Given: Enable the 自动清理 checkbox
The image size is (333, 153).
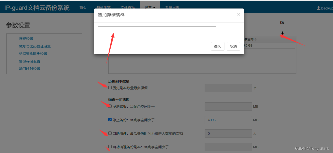Looking at the screenshot, I should [110, 133].
